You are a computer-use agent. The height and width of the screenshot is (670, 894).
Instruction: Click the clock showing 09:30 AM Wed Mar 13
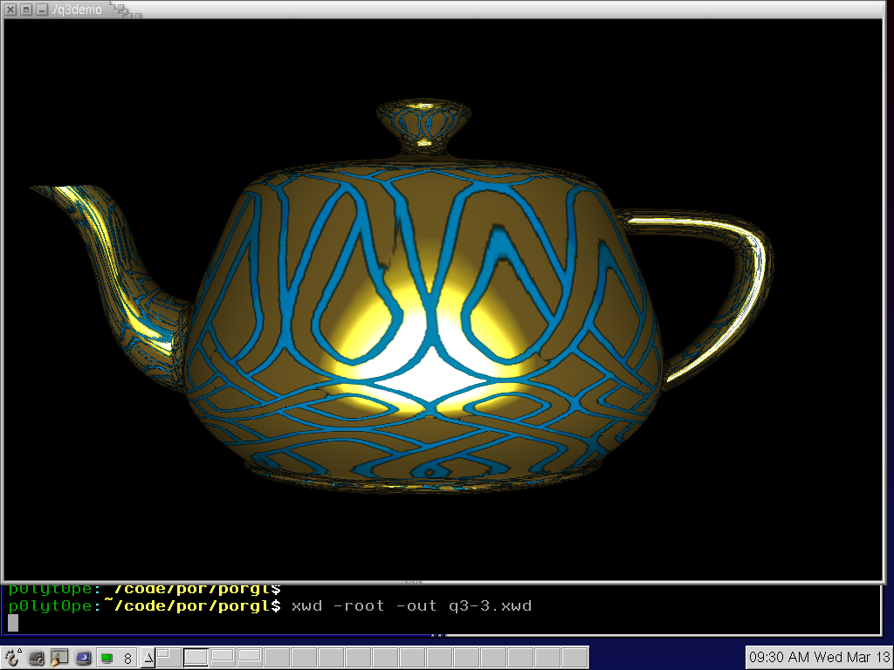pos(819,657)
